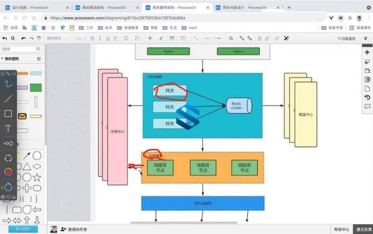Select the rectangle annotation tool
373x234 pixels.
click(8, 114)
